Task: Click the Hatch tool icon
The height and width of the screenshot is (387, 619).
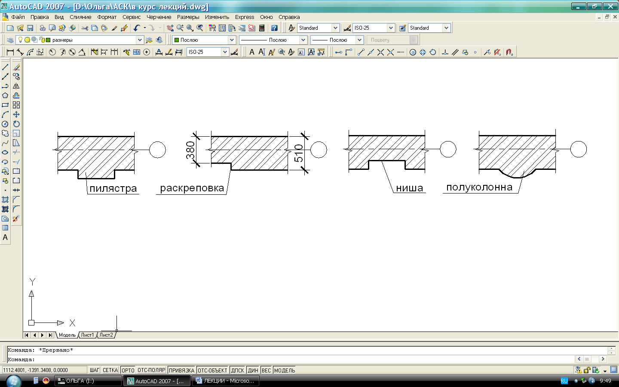Action: pos(5,200)
